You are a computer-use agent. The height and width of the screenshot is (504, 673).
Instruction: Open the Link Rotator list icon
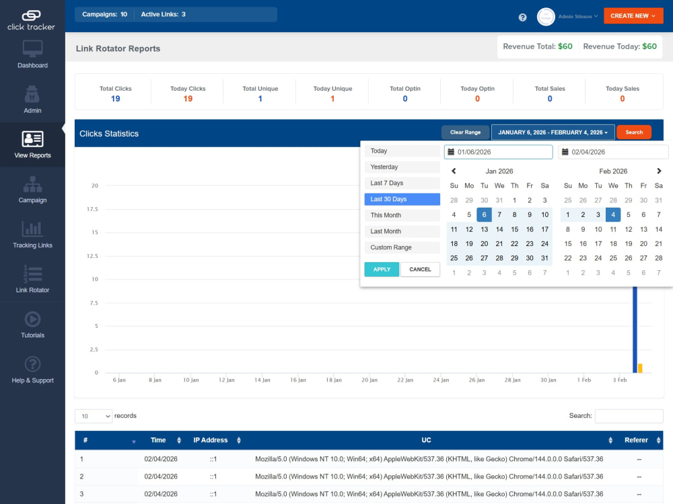point(32,274)
